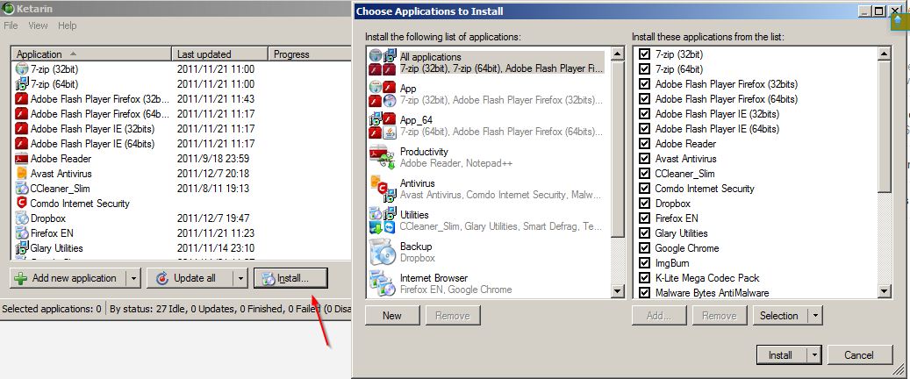Open the Update all dropdown arrow
This screenshot has width=910, height=379.
click(x=240, y=279)
